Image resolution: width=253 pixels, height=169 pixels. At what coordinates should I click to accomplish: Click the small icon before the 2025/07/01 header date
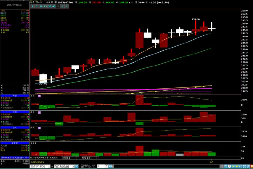55,2
